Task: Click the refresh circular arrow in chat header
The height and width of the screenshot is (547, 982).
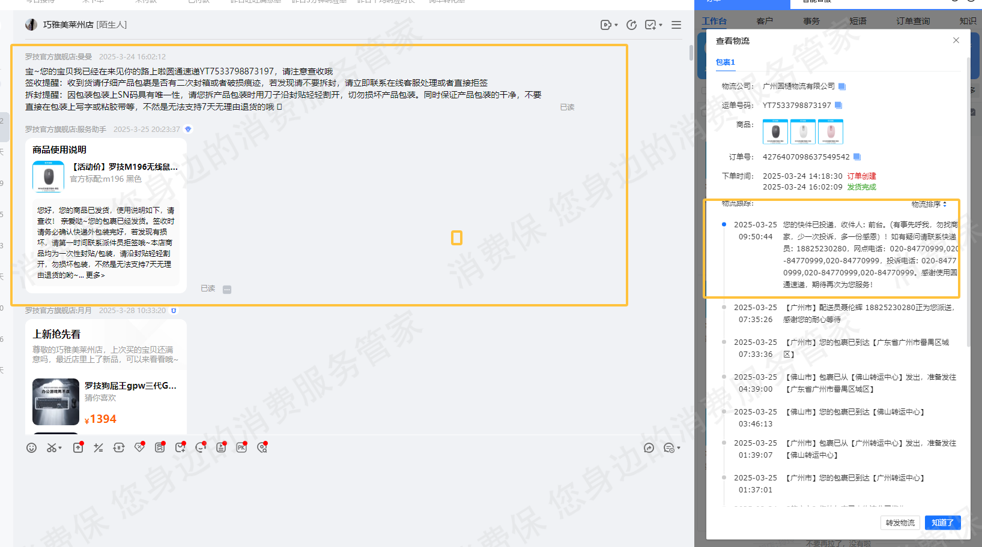Action: (631, 25)
